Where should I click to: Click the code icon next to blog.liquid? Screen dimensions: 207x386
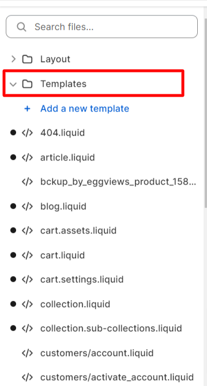[27, 207]
